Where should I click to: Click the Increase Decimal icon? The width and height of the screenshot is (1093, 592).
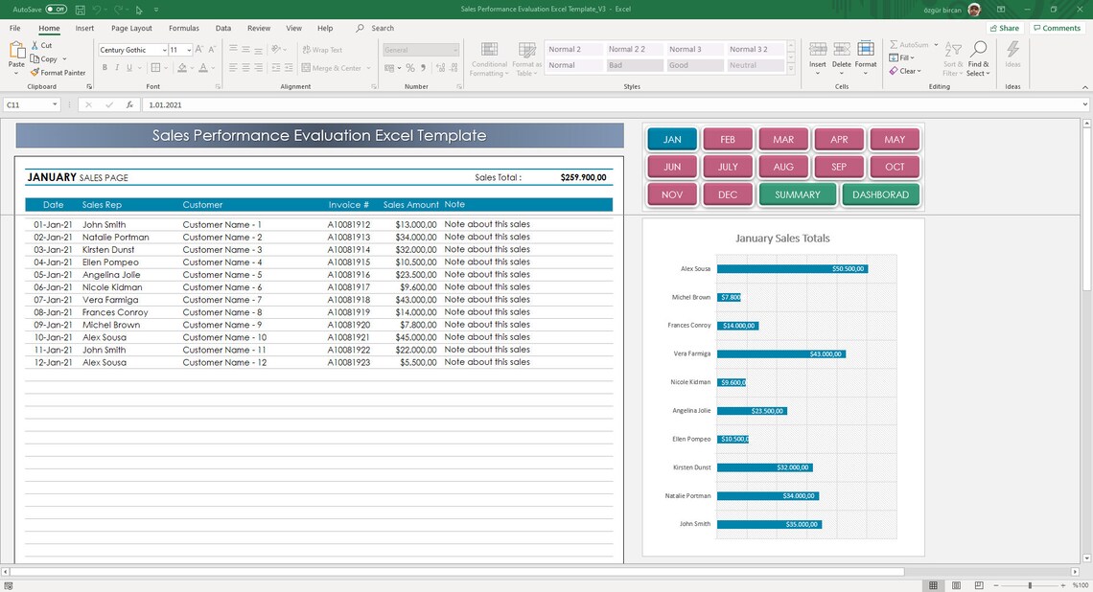(x=440, y=68)
